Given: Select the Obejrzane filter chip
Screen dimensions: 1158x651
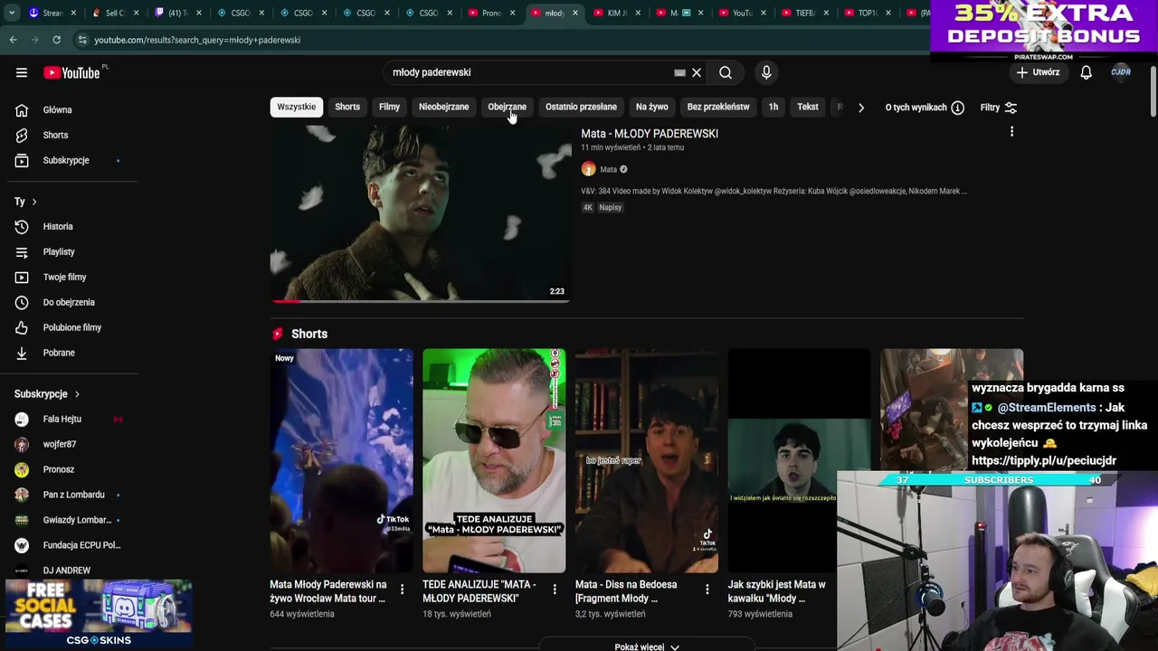Looking at the screenshot, I should point(507,107).
